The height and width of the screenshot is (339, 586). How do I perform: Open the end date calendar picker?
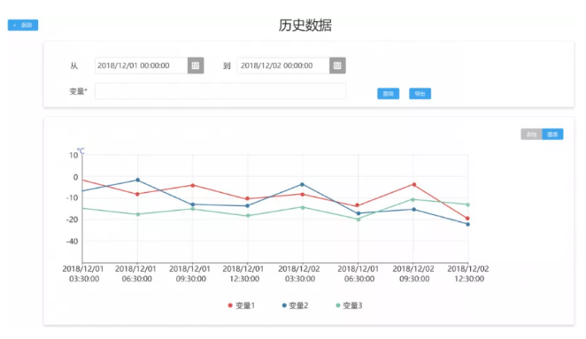(337, 65)
